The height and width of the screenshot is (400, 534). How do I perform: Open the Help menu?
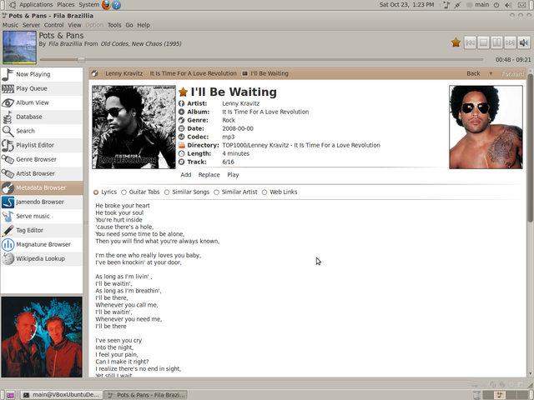point(144,25)
